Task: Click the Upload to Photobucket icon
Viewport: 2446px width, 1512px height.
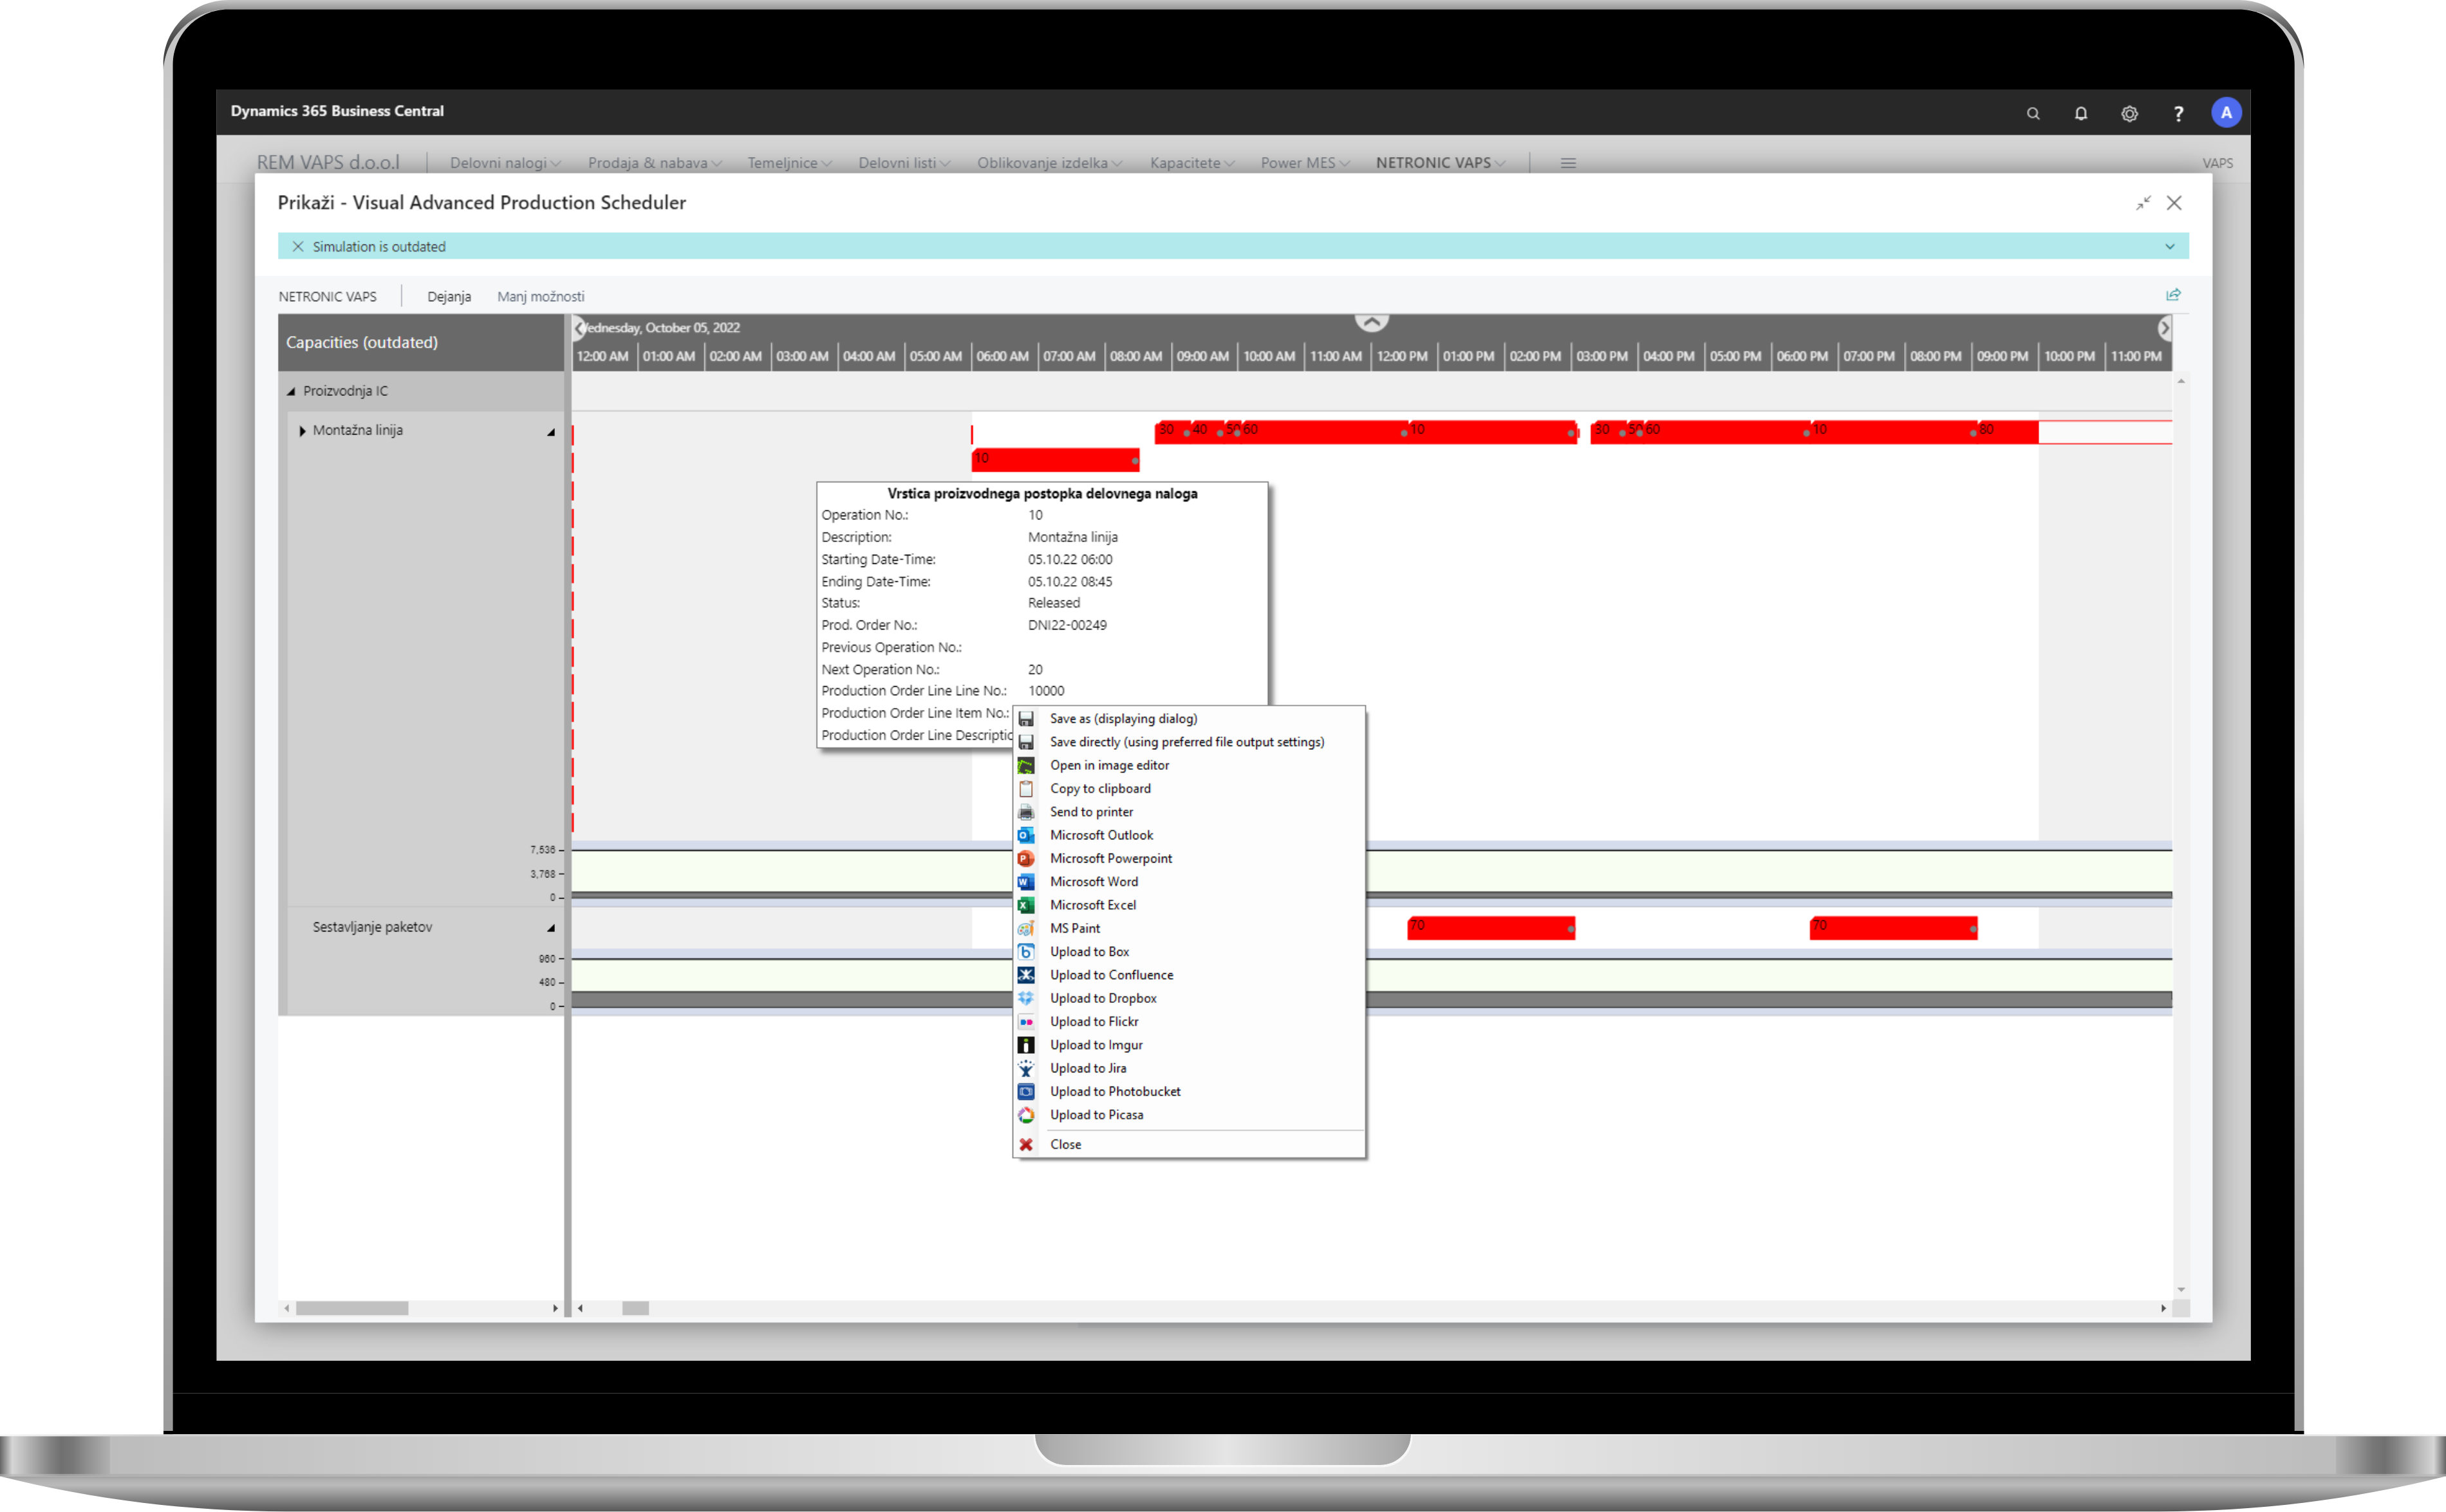Action: click(x=1026, y=1092)
